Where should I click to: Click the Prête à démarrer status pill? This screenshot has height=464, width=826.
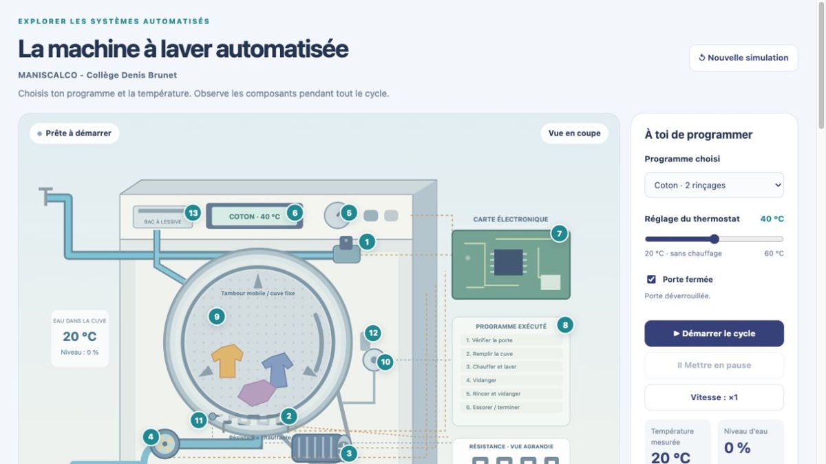point(74,133)
